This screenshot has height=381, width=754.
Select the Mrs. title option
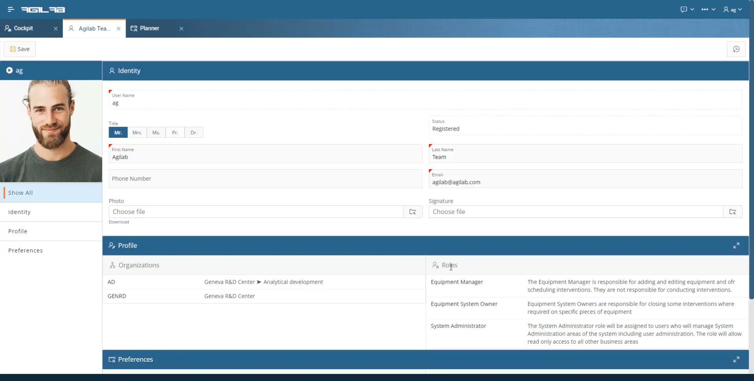137,132
